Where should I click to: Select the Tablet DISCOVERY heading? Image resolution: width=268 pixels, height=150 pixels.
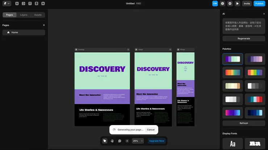pyautogui.click(x=153, y=69)
